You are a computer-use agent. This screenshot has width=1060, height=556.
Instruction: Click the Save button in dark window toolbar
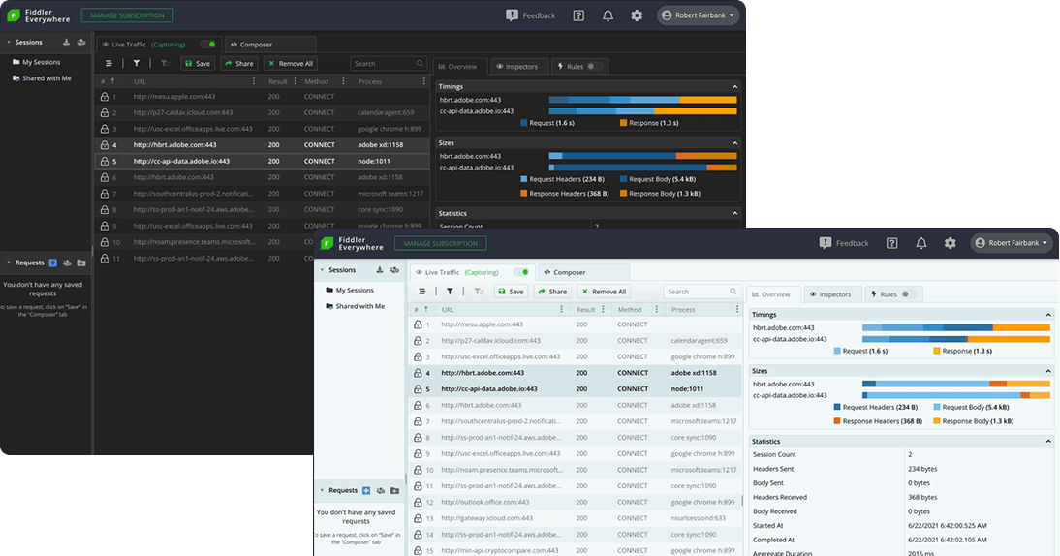(x=197, y=64)
